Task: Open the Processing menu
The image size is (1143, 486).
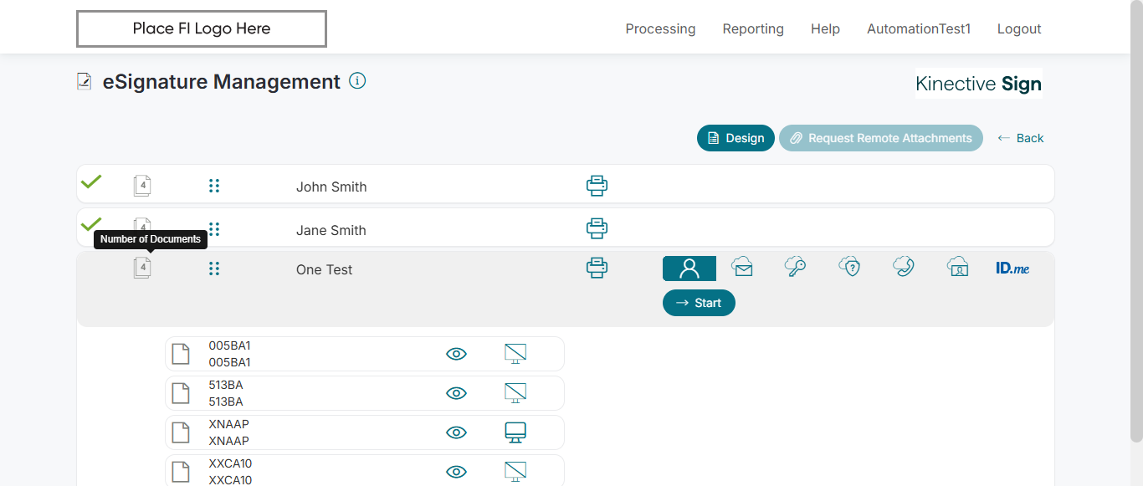Action: click(660, 28)
